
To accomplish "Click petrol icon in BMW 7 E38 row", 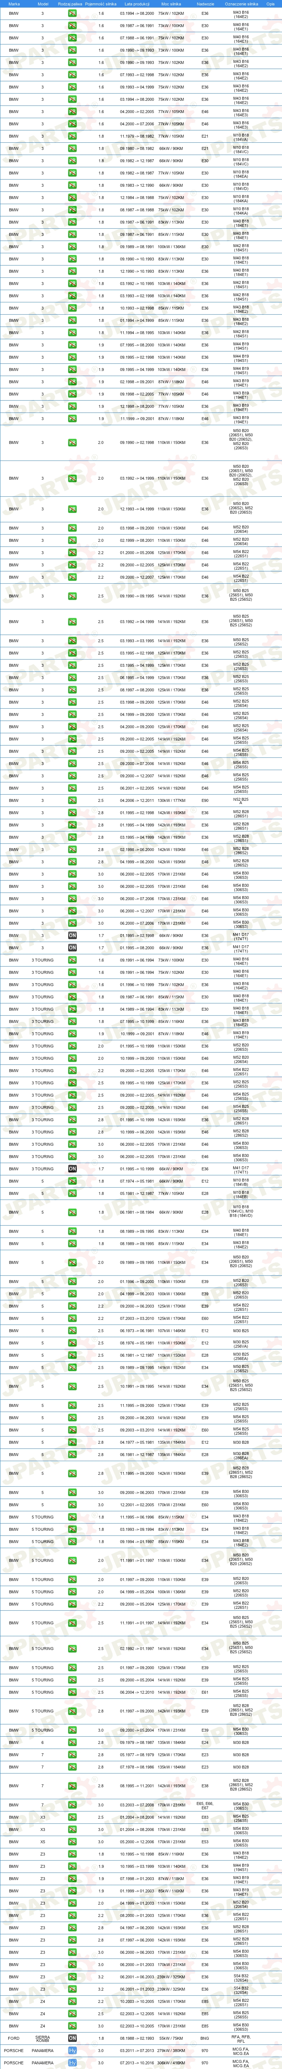I will [x=72, y=1786].
